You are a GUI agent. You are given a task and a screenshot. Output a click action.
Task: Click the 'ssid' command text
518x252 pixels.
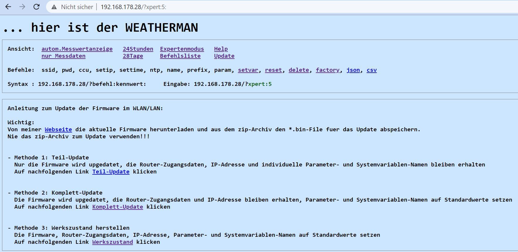pyautogui.click(x=48, y=70)
